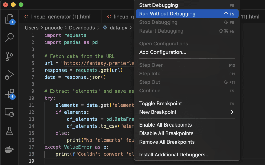Screen dimensions: 265x165
Task: Click the Python file icon in breadcrumb
Action: [x=105, y=28]
